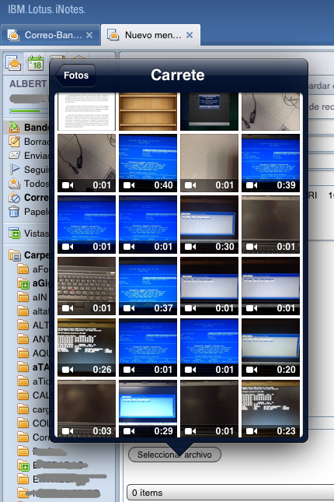The image size is (334, 502).
Task: Go back to Fotos albums
Action: [75, 75]
